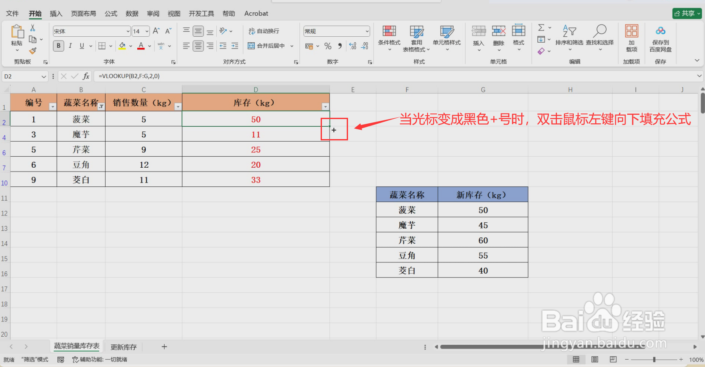Viewport: 705px width, 367px height.
Task: Click the red font color swatch
Action: [141, 46]
